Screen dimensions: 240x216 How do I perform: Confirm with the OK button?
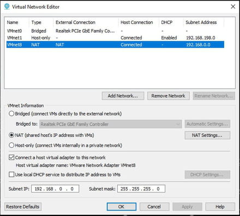coord(122,207)
